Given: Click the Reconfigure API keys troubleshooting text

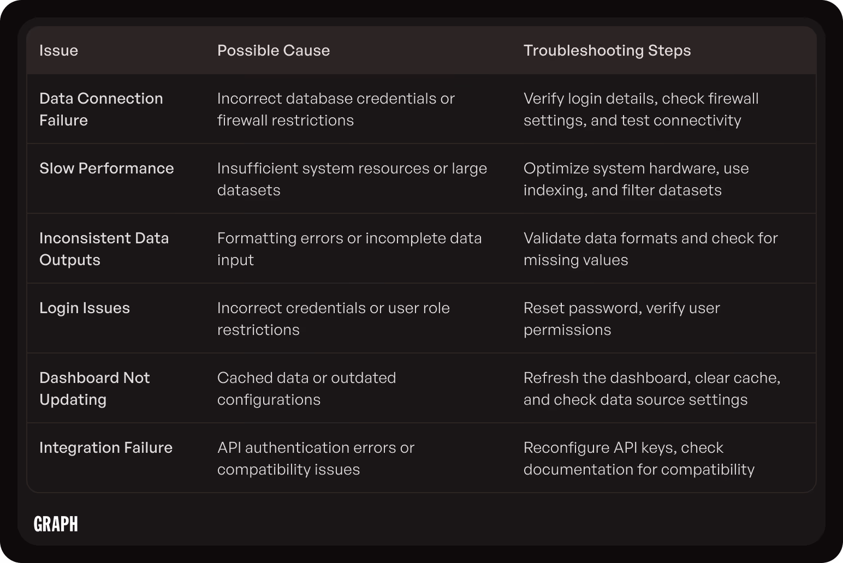Looking at the screenshot, I should click(x=639, y=458).
